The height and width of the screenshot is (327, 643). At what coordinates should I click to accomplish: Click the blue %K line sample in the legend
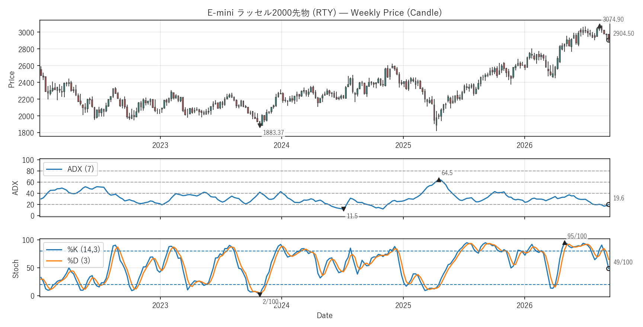point(54,250)
